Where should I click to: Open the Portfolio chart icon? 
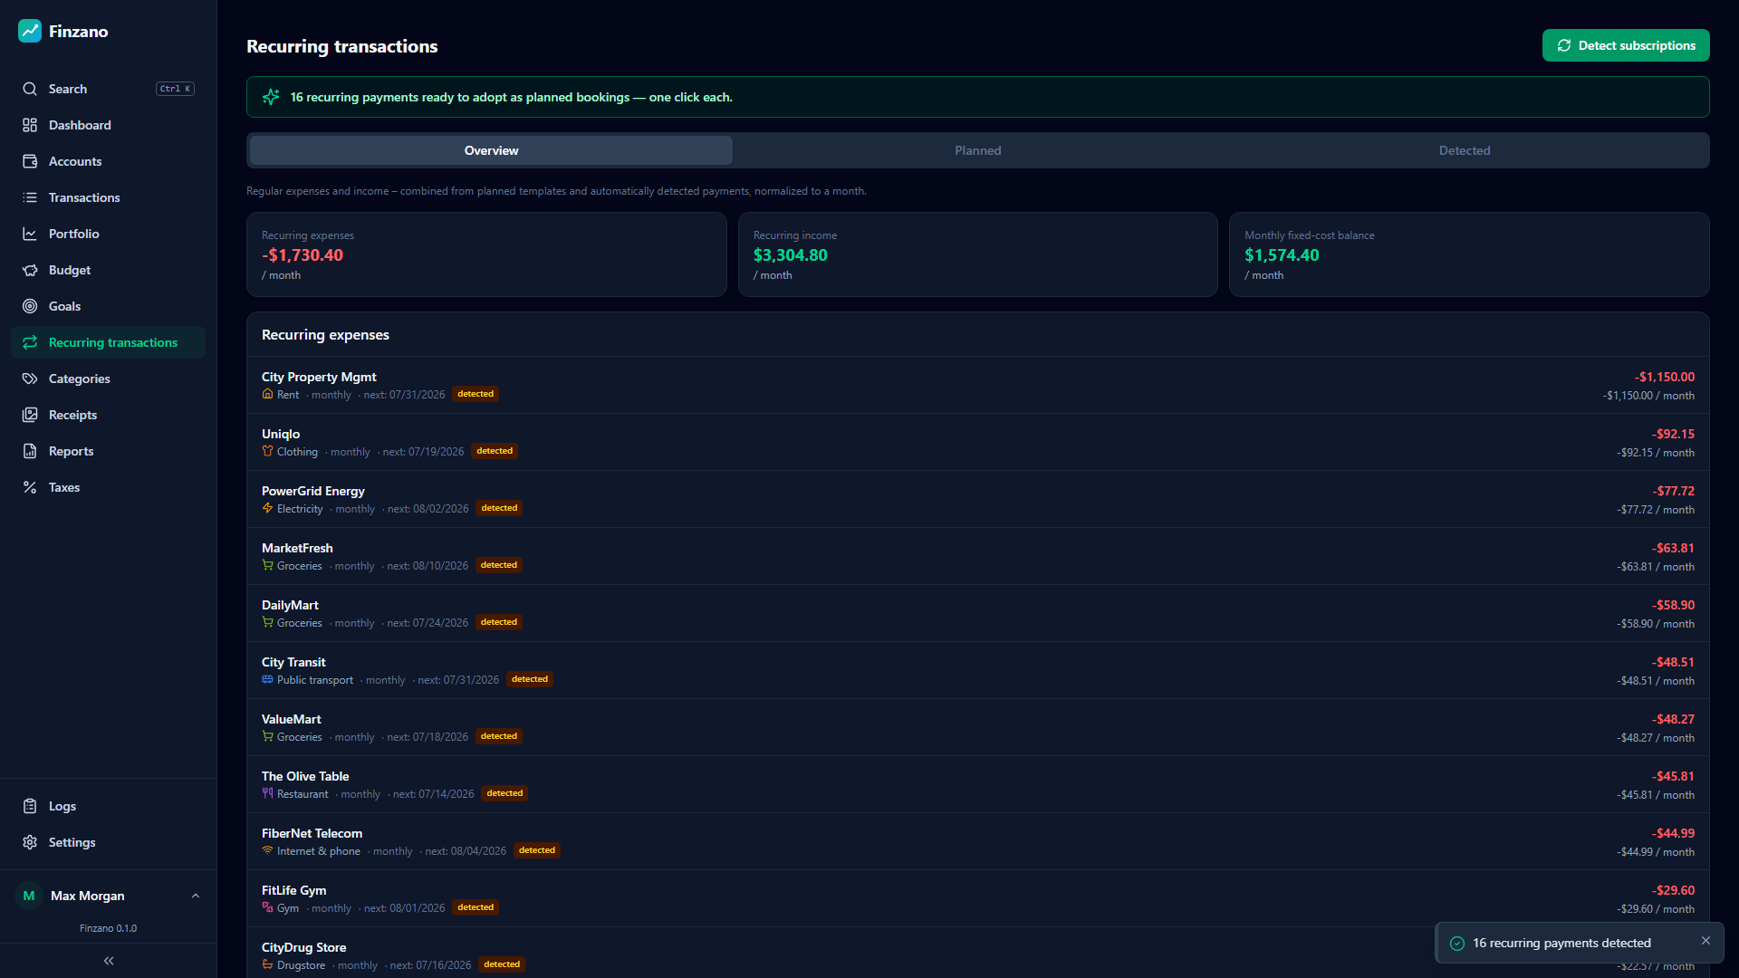[30, 234]
